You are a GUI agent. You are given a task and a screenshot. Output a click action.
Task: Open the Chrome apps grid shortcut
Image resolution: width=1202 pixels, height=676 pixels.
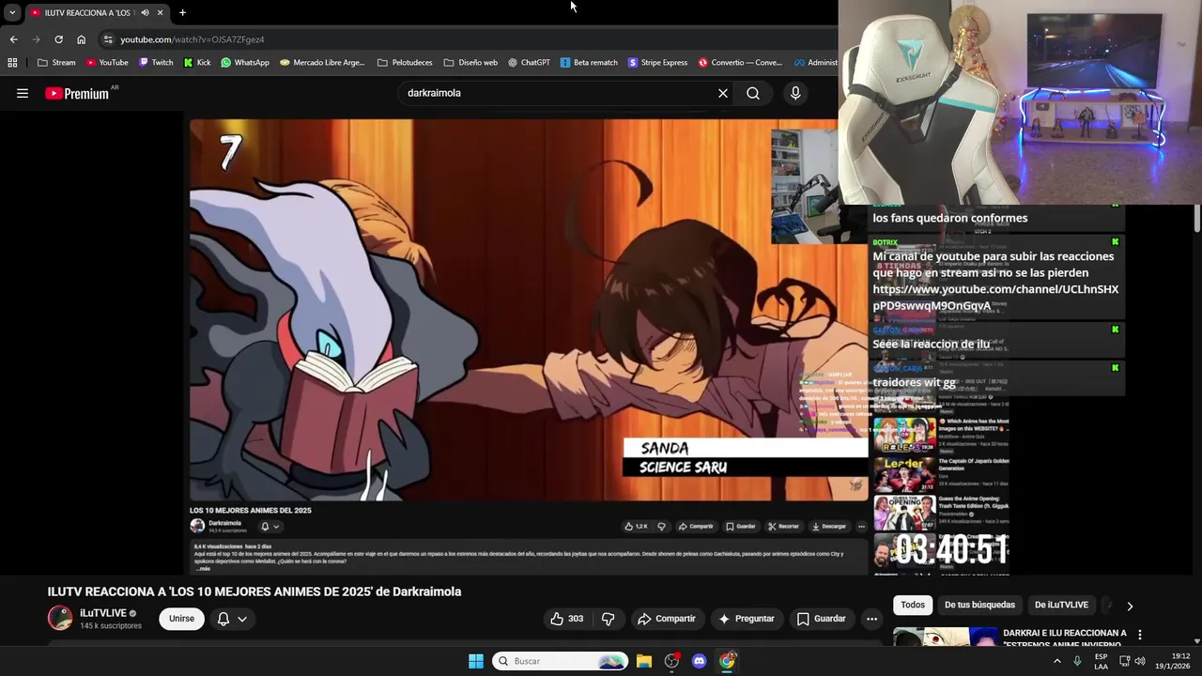click(12, 63)
